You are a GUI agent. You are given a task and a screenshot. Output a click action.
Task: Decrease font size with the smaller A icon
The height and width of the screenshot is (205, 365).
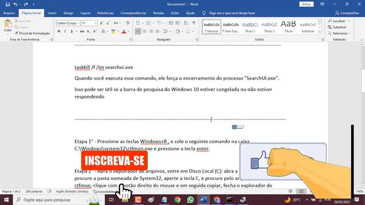[108, 23]
